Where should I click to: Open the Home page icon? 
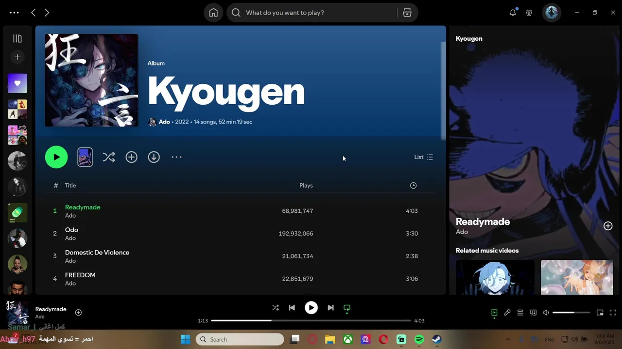pos(213,13)
